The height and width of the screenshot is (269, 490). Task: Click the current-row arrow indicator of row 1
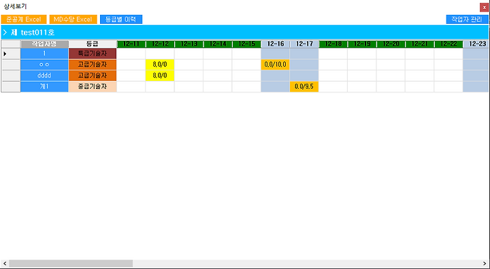coord(5,54)
